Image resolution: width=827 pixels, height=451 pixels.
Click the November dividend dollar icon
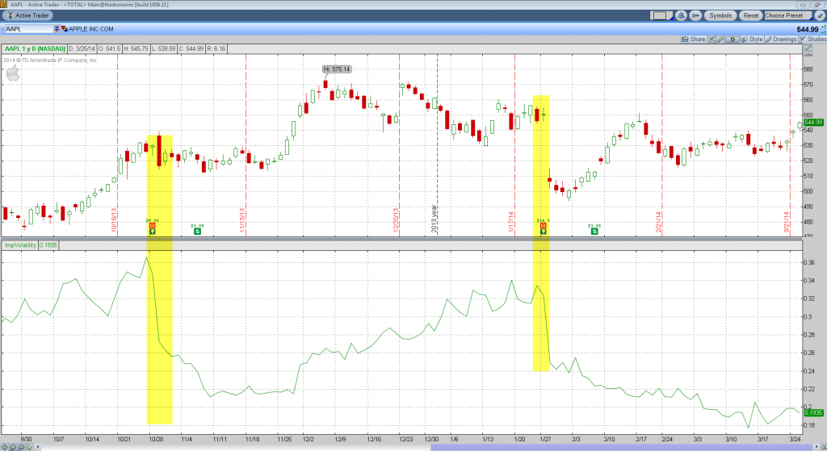pos(197,231)
